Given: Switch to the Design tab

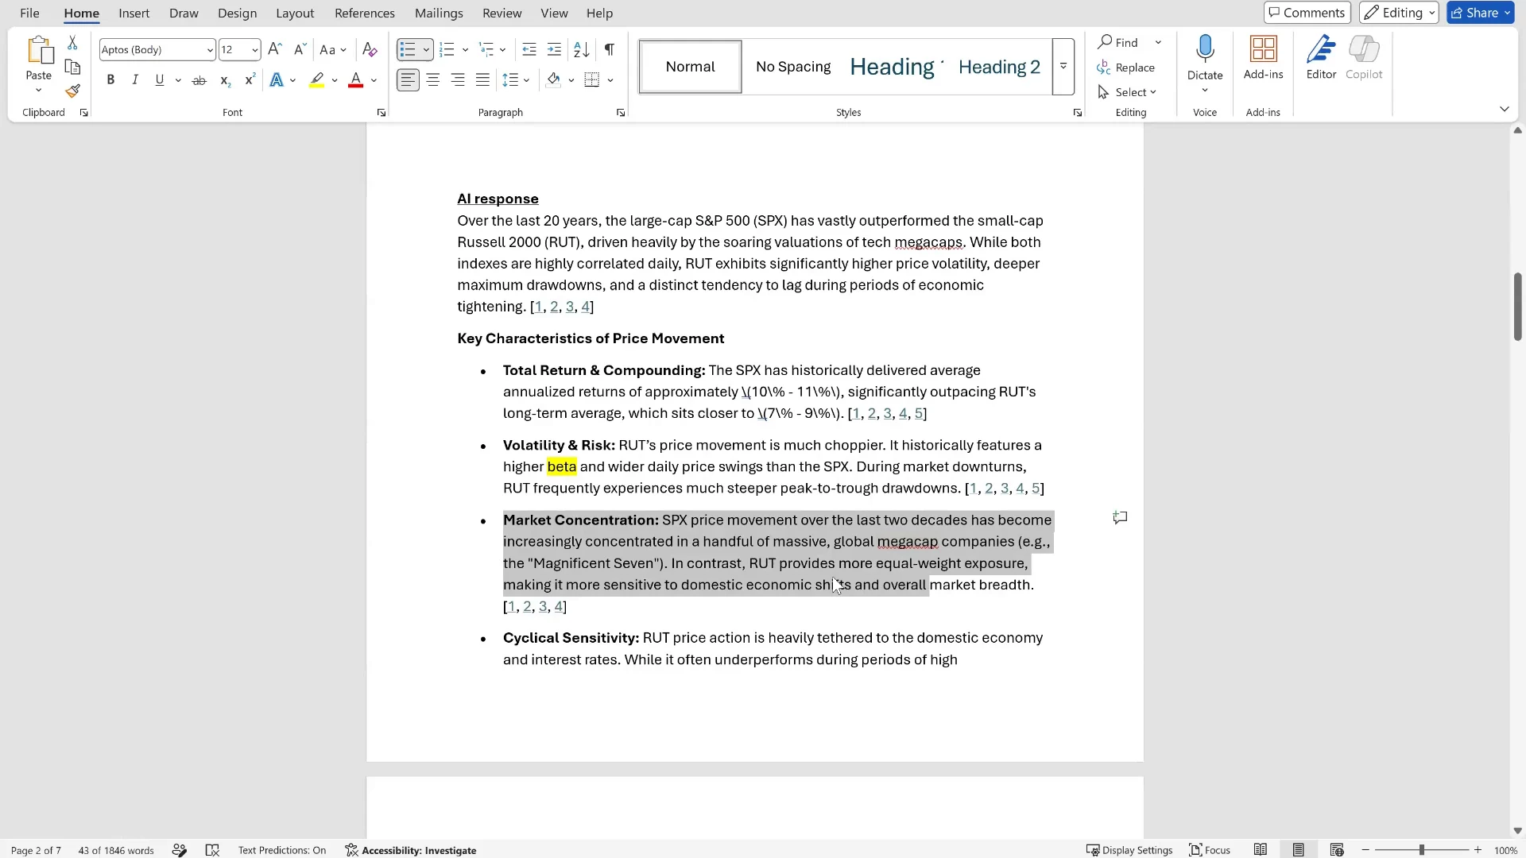Looking at the screenshot, I should pyautogui.click(x=237, y=13).
